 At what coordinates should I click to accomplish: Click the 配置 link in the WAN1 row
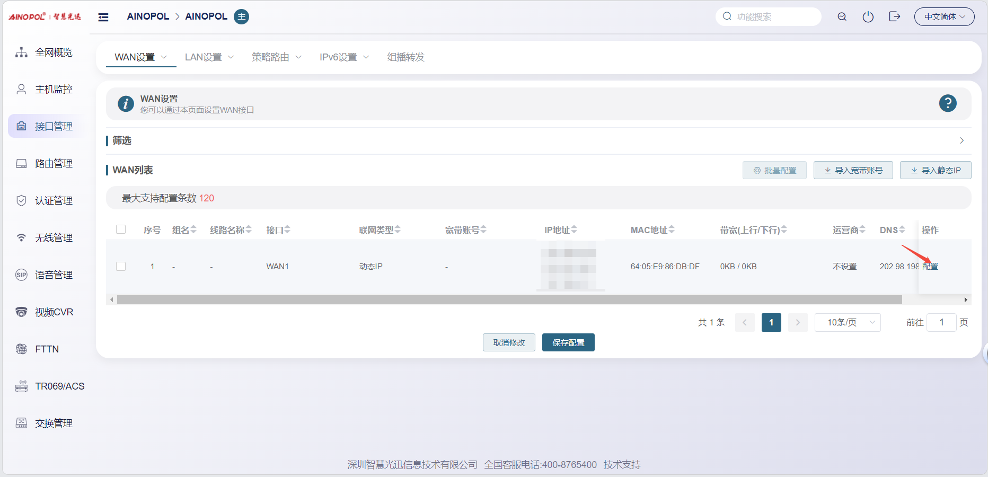tap(930, 267)
